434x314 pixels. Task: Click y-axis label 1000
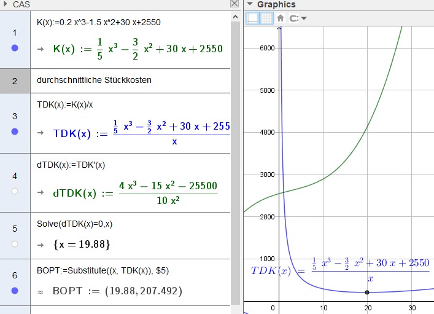click(x=267, y=259)
